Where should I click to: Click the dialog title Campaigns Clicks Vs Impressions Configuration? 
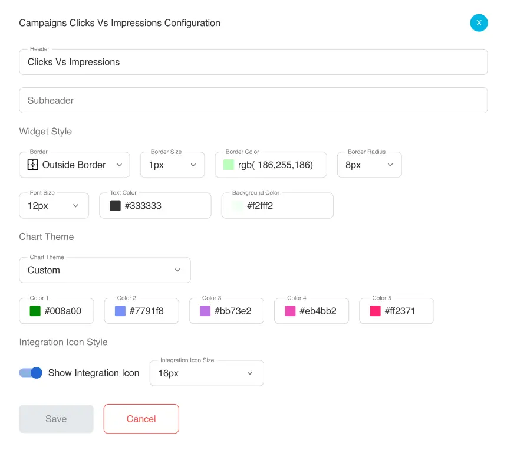(120, 23)
